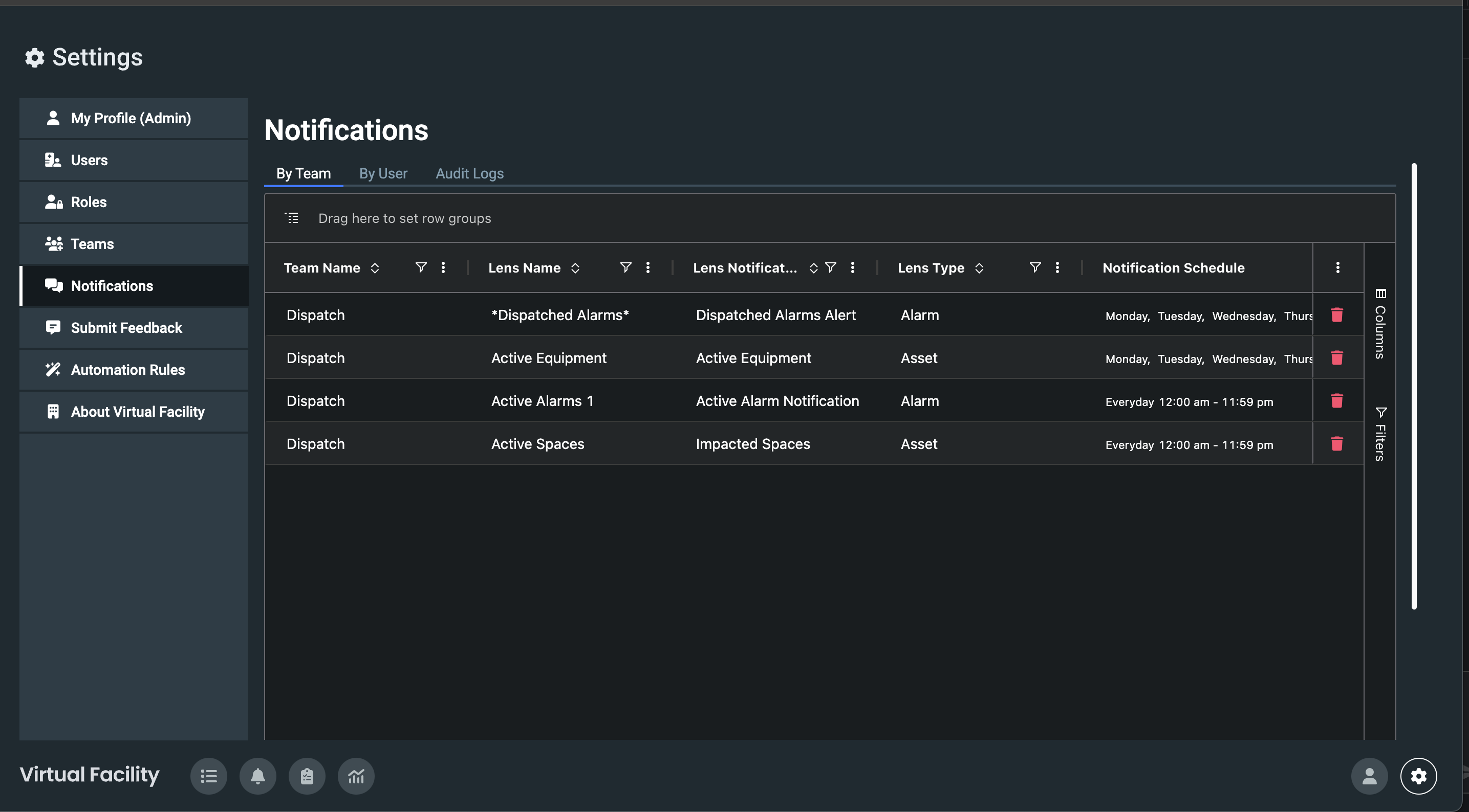Open the analytics chart icon in bottom bar

[x=356, y=776]
